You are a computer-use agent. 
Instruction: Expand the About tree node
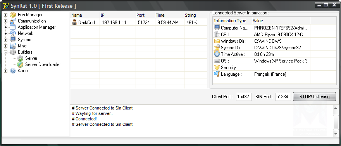click(x=6, y=71)
